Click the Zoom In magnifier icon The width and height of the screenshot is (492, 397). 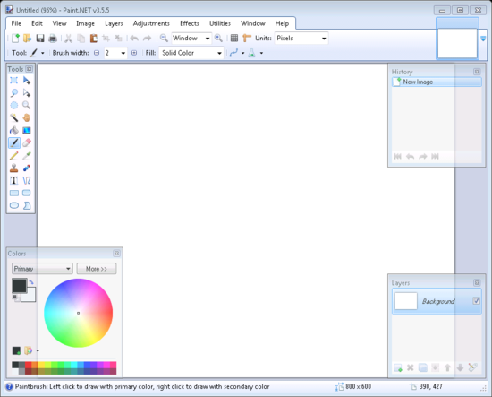coord(218,38)
